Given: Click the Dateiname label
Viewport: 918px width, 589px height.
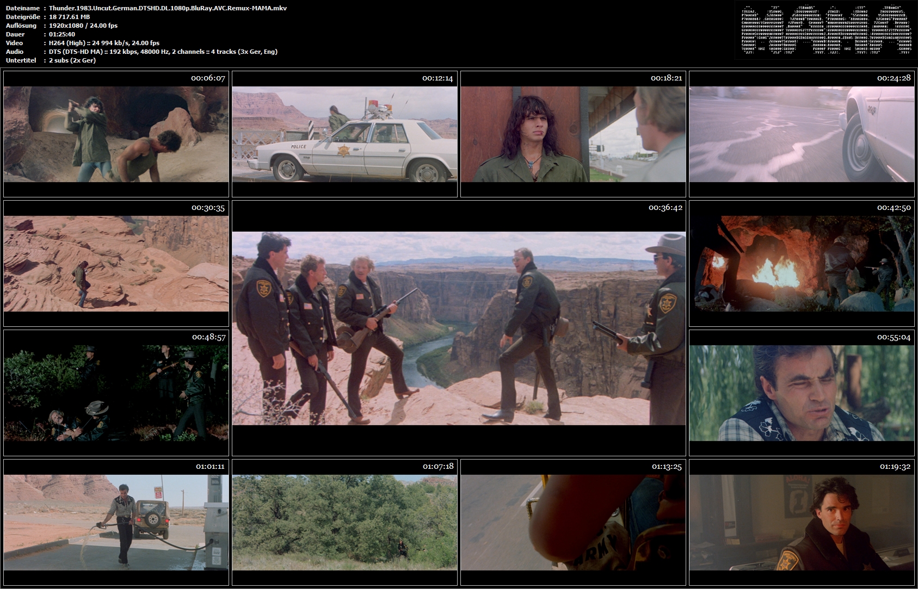Looking at the screenshot, I should 22,8.
